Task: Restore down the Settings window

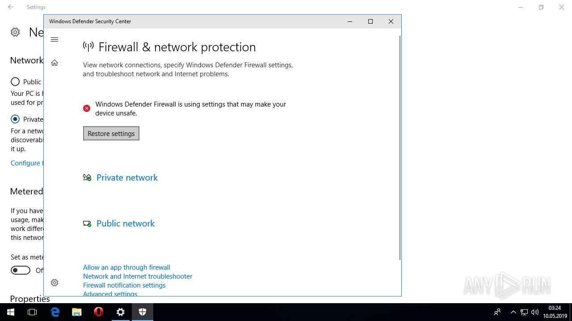Action: [541, 7]
